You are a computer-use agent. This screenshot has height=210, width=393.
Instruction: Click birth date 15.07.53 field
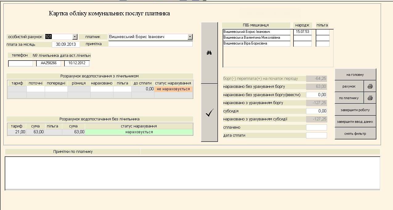point(302,32)
